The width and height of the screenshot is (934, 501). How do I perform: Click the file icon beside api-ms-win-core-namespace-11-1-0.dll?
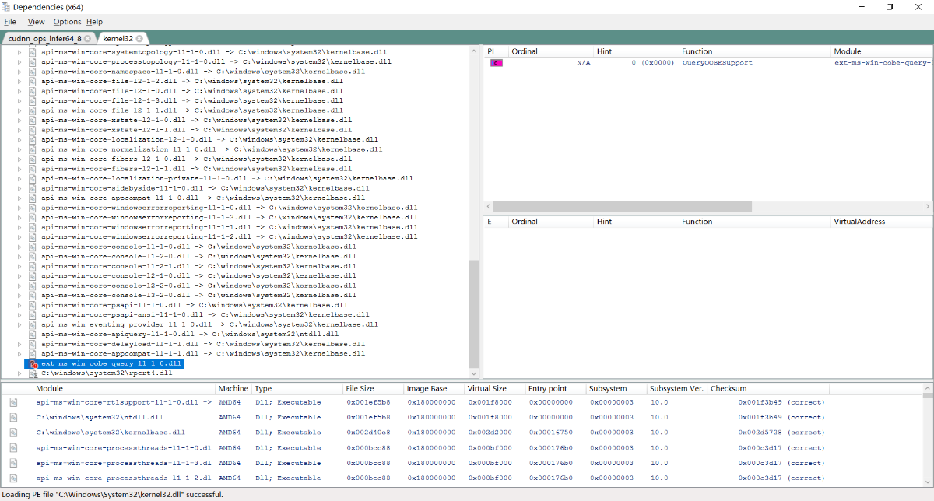tap(33, 72)
